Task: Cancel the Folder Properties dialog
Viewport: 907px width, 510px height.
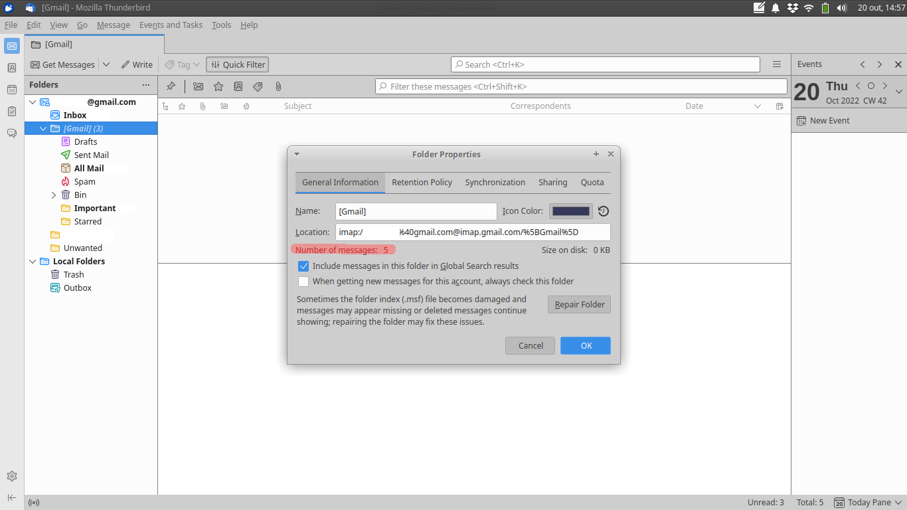Action: 531,345
